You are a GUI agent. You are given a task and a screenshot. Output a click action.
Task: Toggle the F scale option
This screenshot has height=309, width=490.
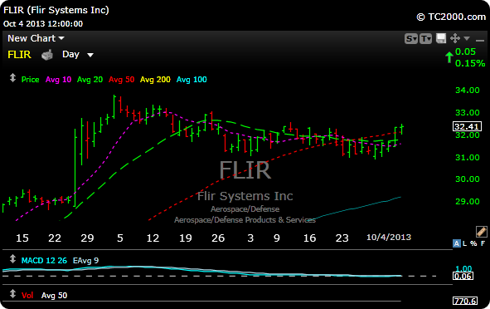(x=483, y=243)
